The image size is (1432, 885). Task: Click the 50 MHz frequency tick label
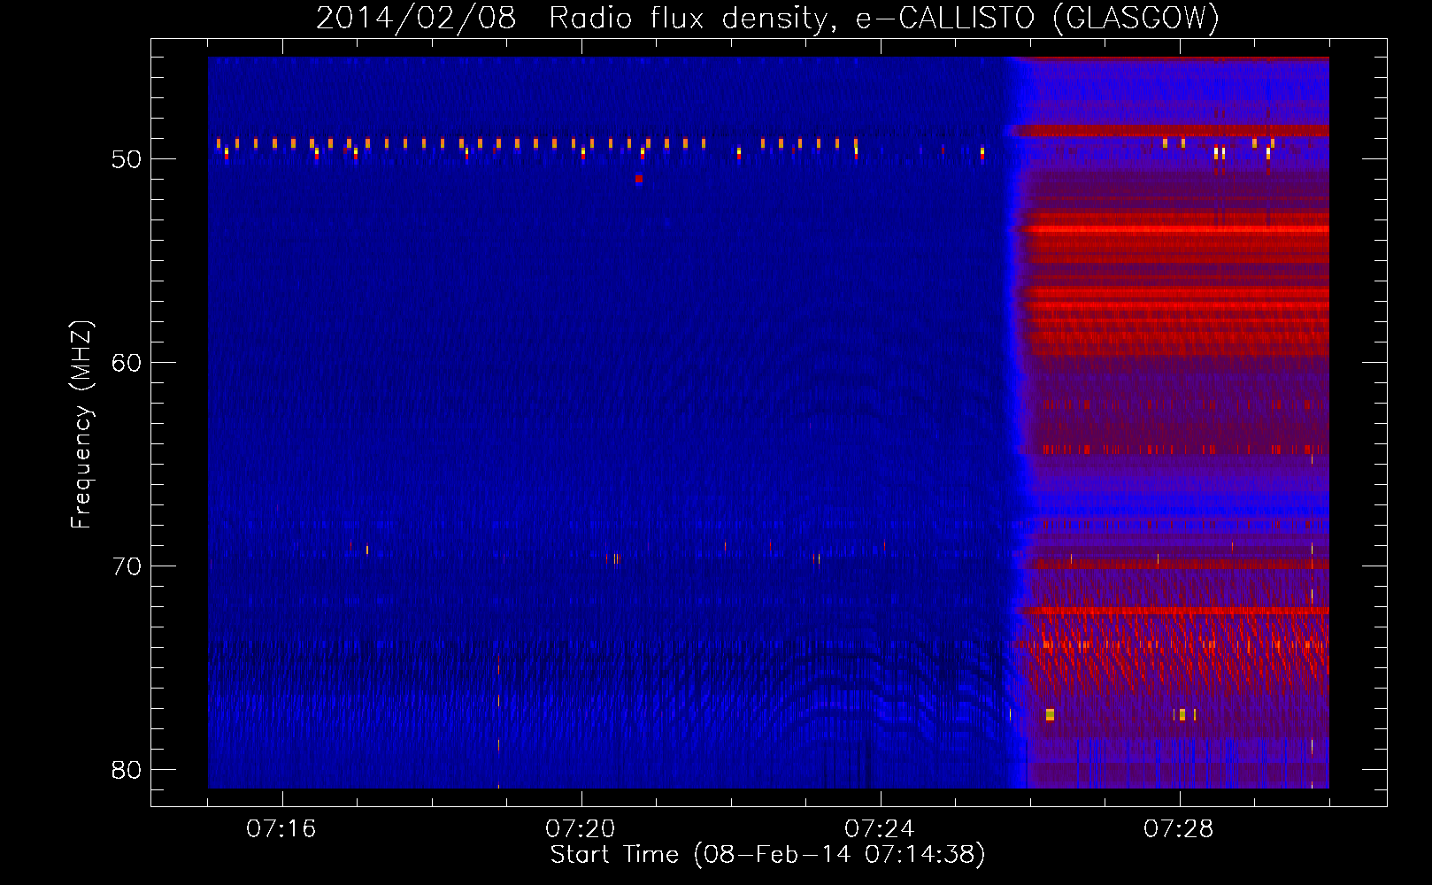click(x=127, y=159)
